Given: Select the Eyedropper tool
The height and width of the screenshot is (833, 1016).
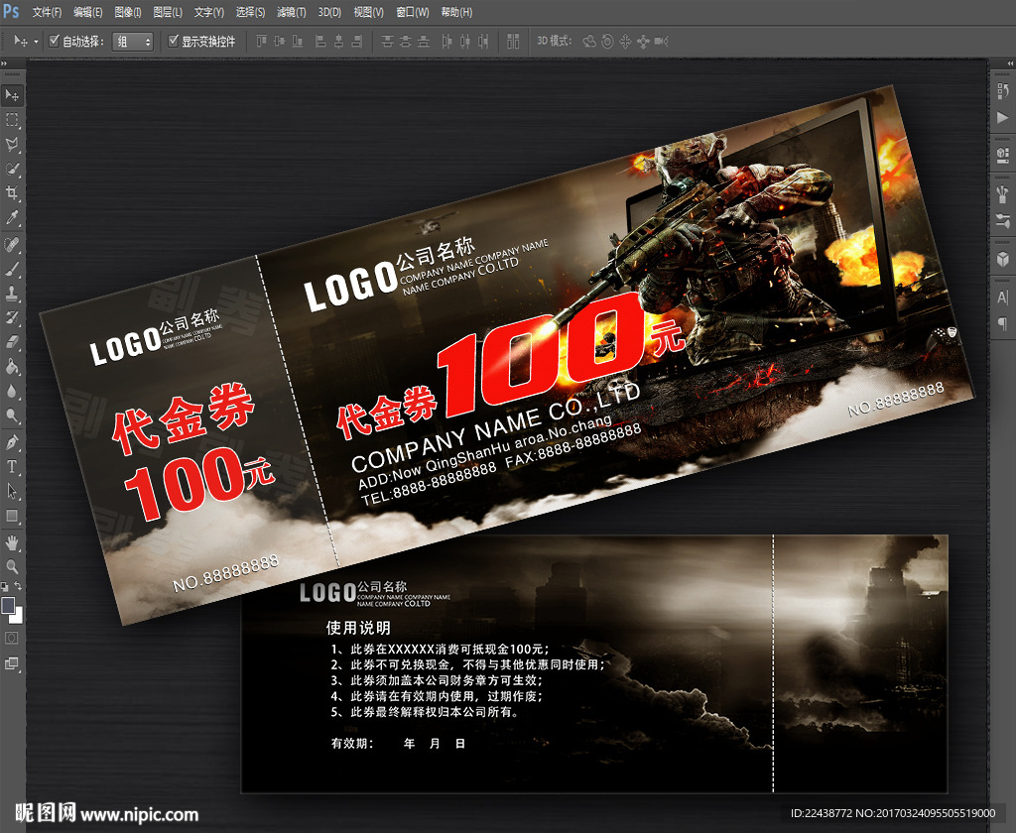Looking at the screenshot, I should click(x=12, y=217).
